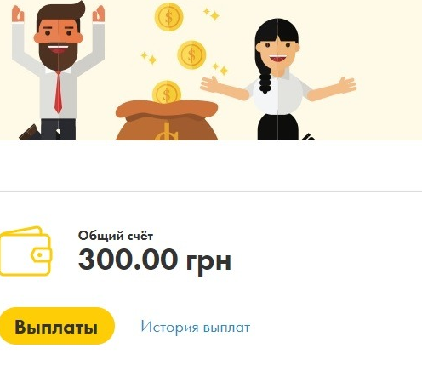
Task: Click the sparkles right of middle coin
Action: coord(220,69)
